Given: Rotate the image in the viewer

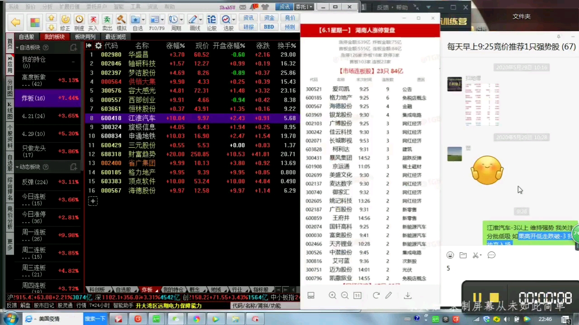Looking at the screenshot, I should click(376, 295).
